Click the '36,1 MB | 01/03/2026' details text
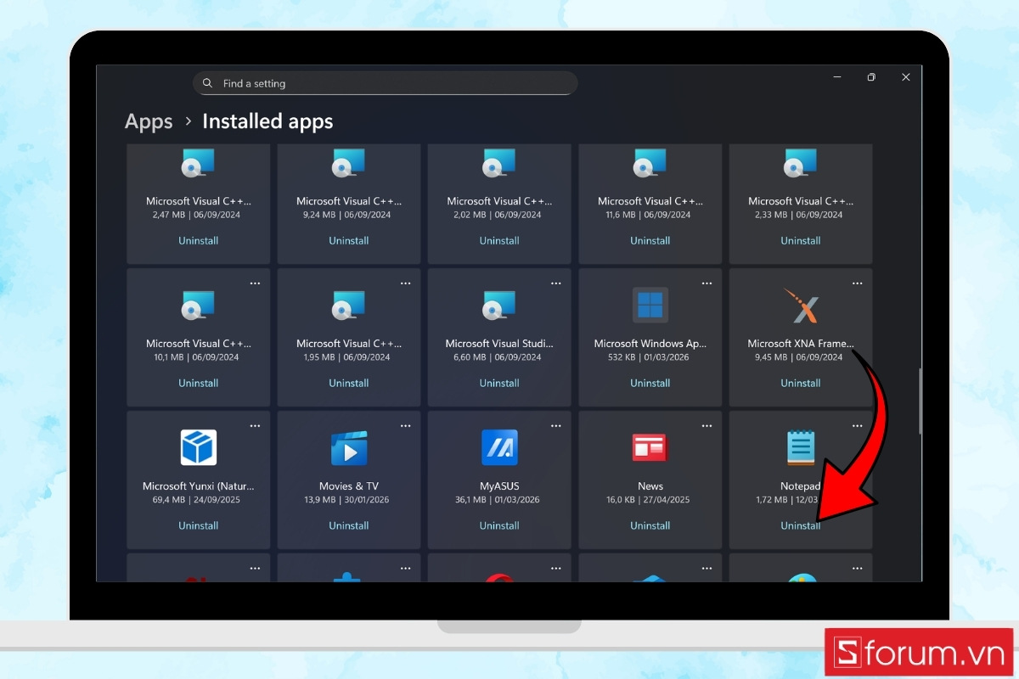The height and width of the screenshot is (679, 1019). (499, 500)
